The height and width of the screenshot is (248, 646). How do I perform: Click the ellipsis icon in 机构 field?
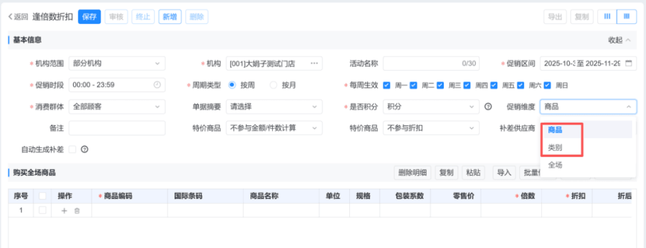click(314, 63)
